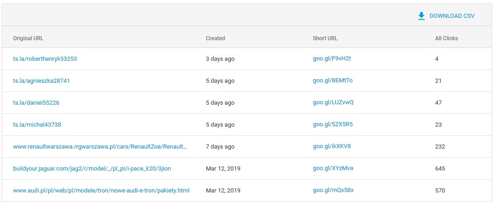Click short URL goo.gl/XYzMva
The image size is (494, 203).
333,168
